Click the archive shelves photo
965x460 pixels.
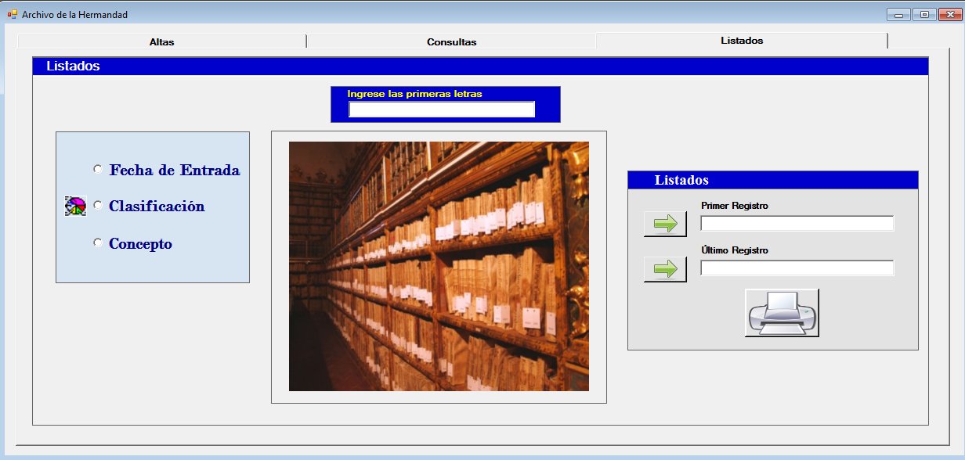click(439, 266)
